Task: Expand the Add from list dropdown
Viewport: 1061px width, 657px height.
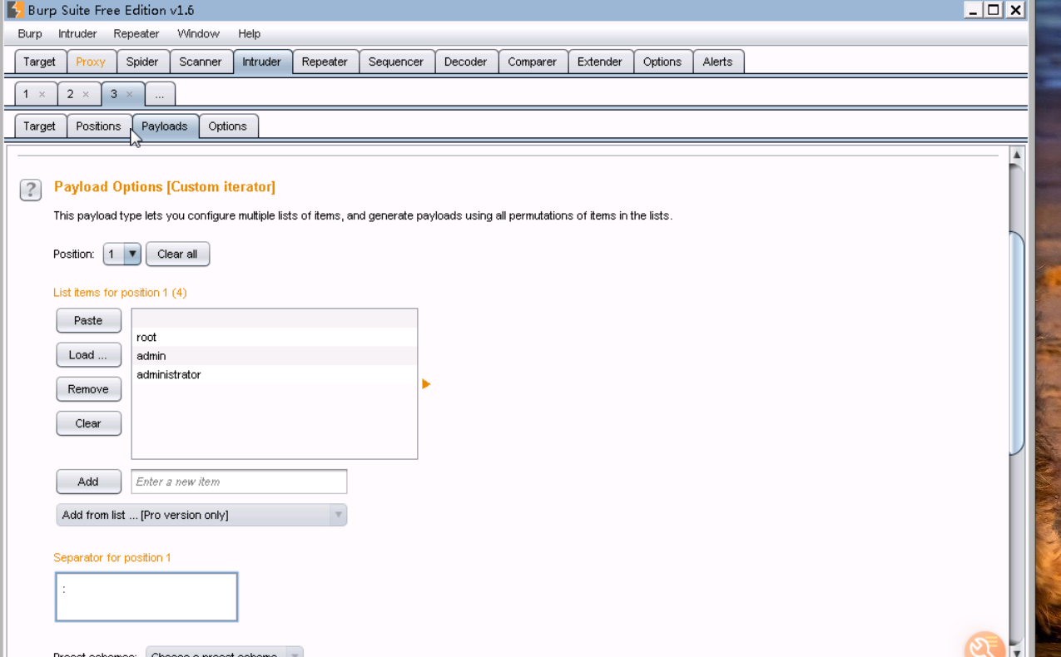Action: click(x=201, y=515)
